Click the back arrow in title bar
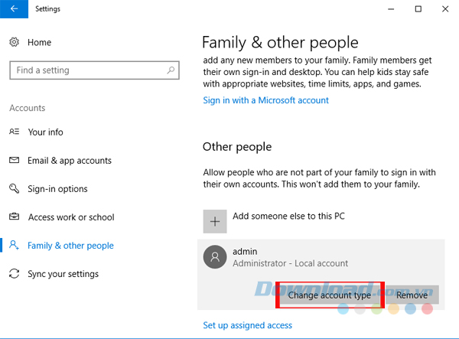The height and width of the screenshot is (339, 459). click(14, 9)
